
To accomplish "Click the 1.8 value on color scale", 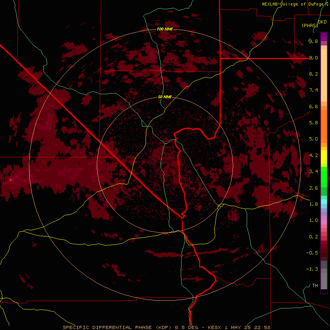I will (x=313, y=204).
